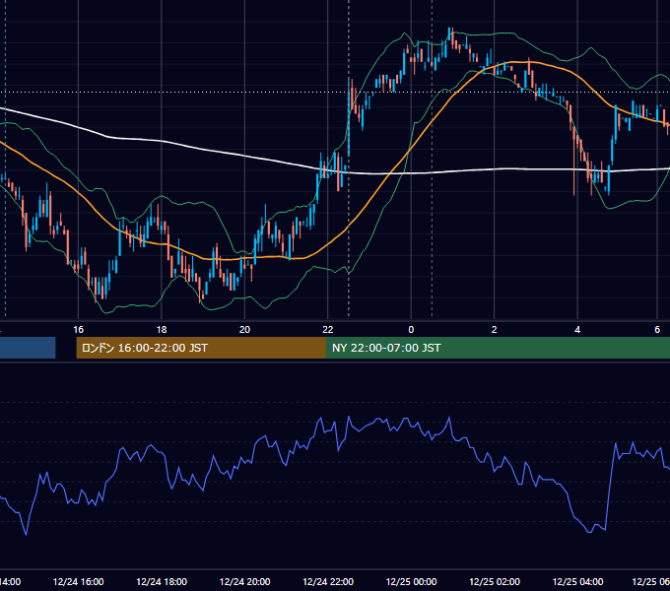Click the 12/24 22:00 date label
Image resolution: width=670 pixels, height=591 pixels.
tap(328, 581)
